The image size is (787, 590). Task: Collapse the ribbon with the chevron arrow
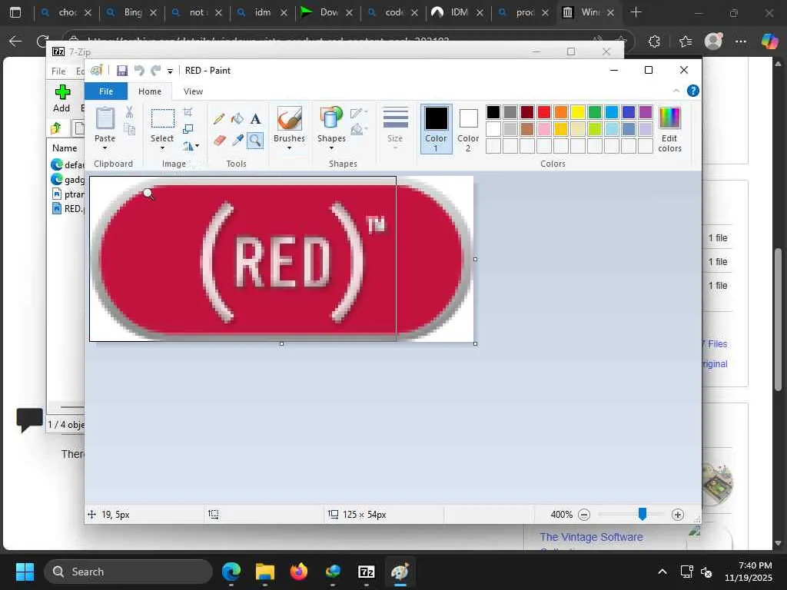pos(676,91)
